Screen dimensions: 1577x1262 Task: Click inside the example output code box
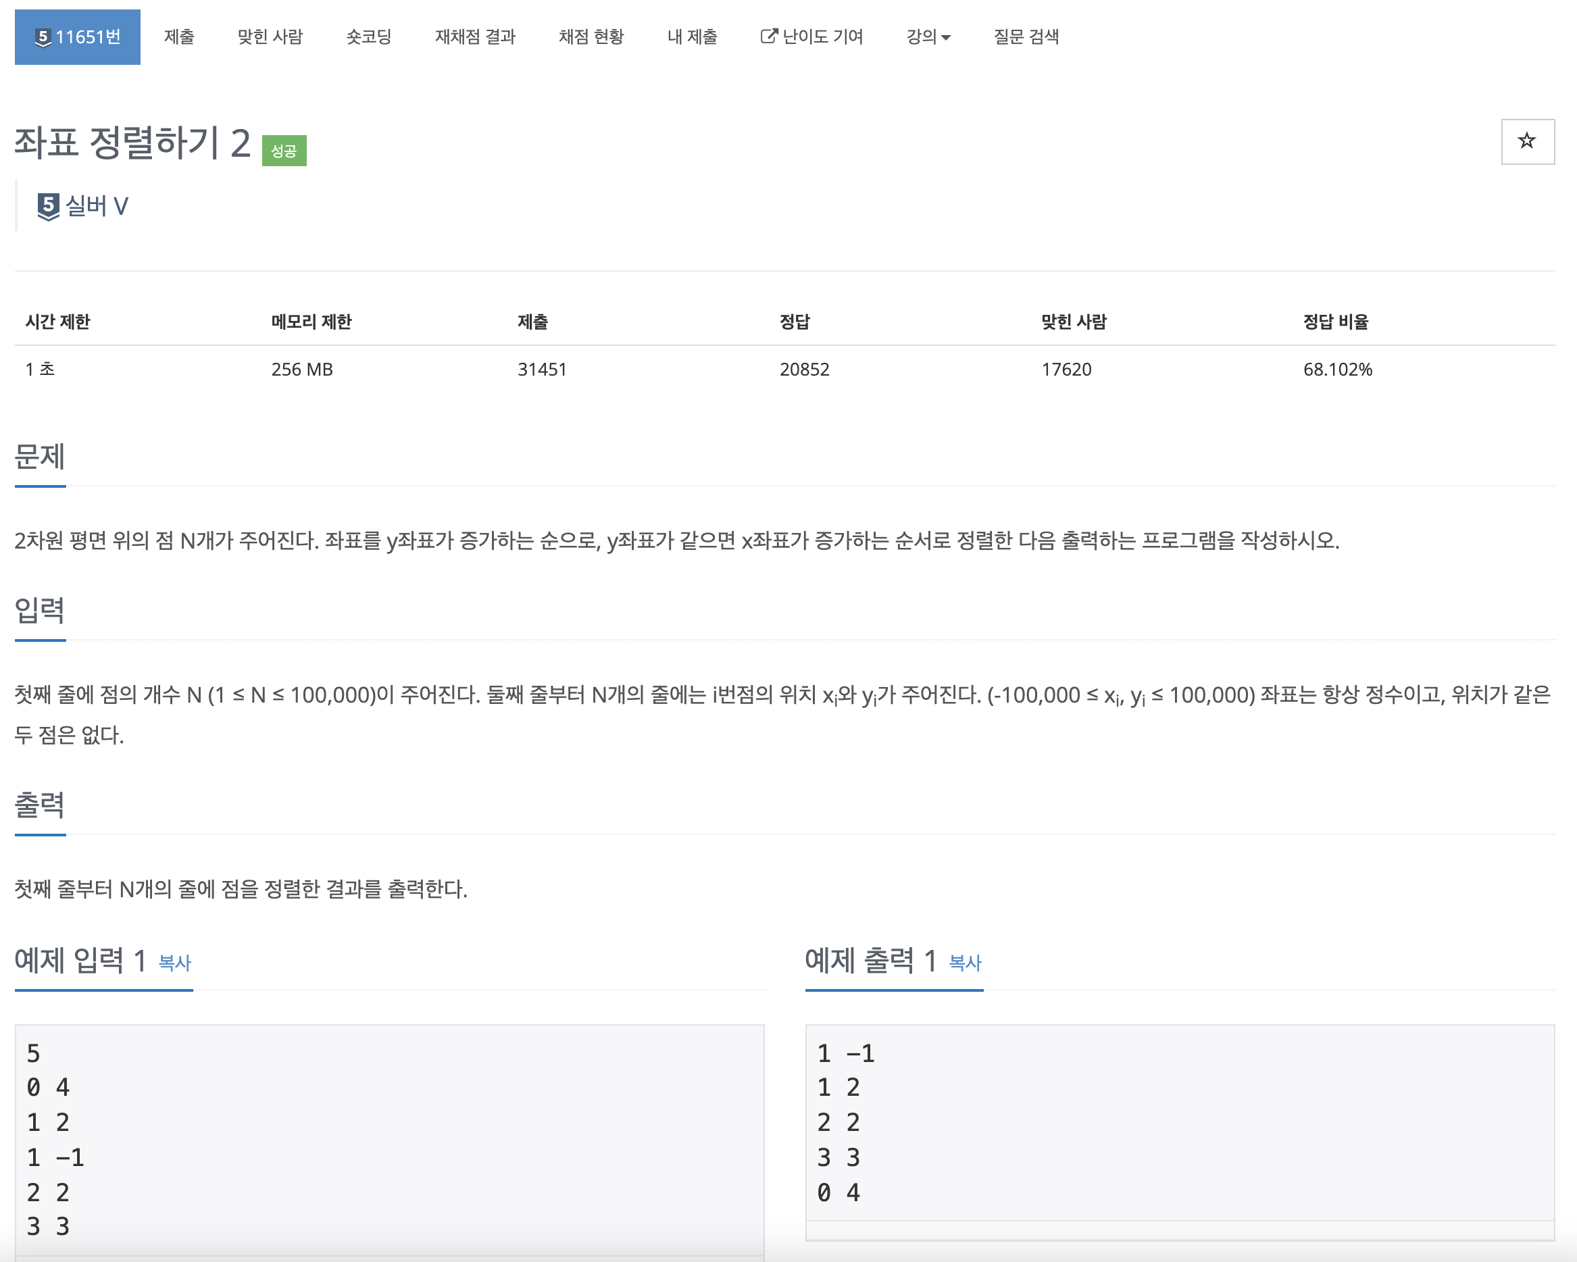pyautogui.click(x=1179, y=1122)
